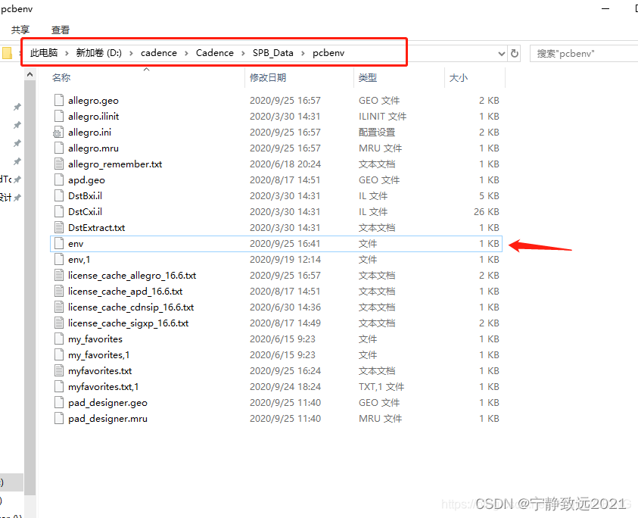Sort files by 修改日期 column header
The width and height of the screenshot is (638, 518).
[268, 78]
